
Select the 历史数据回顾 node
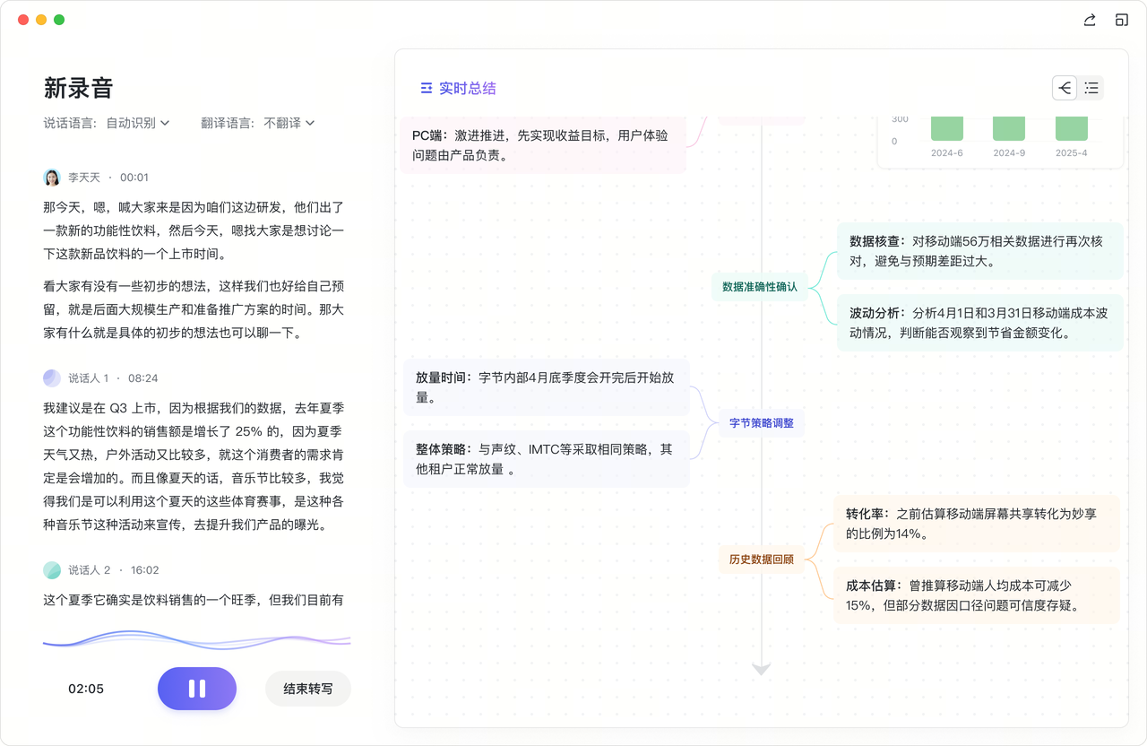762,559
